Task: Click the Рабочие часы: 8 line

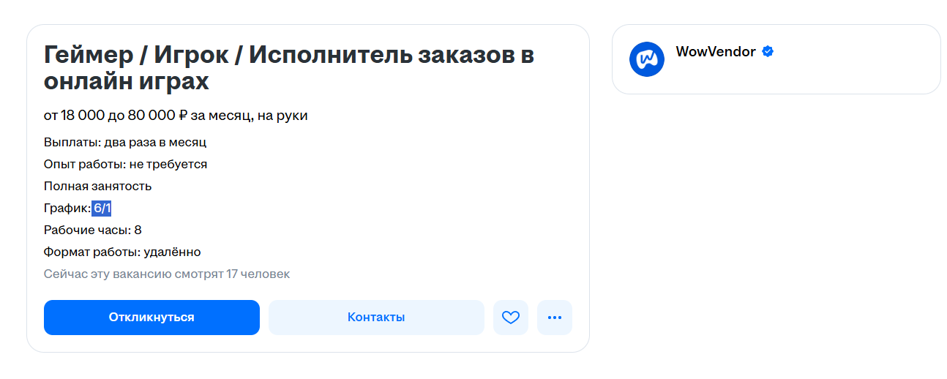Action: coord(93,230)
